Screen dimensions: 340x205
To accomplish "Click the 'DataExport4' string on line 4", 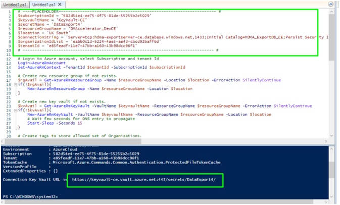I will [x=67, y=24].
